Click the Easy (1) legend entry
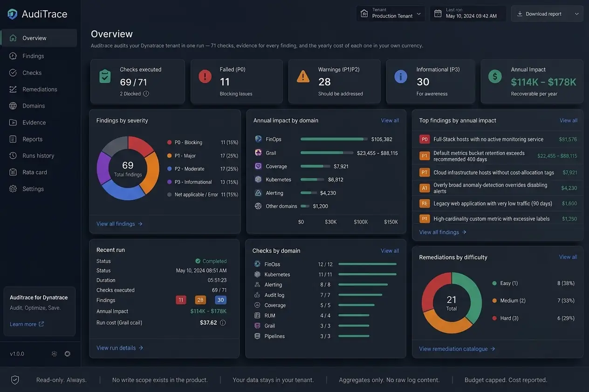The height and width of the screenshot is (392, 589). click(505, 283)
